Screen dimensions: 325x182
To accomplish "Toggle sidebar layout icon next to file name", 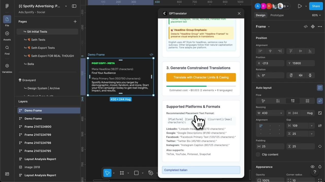I will [74, 6].
